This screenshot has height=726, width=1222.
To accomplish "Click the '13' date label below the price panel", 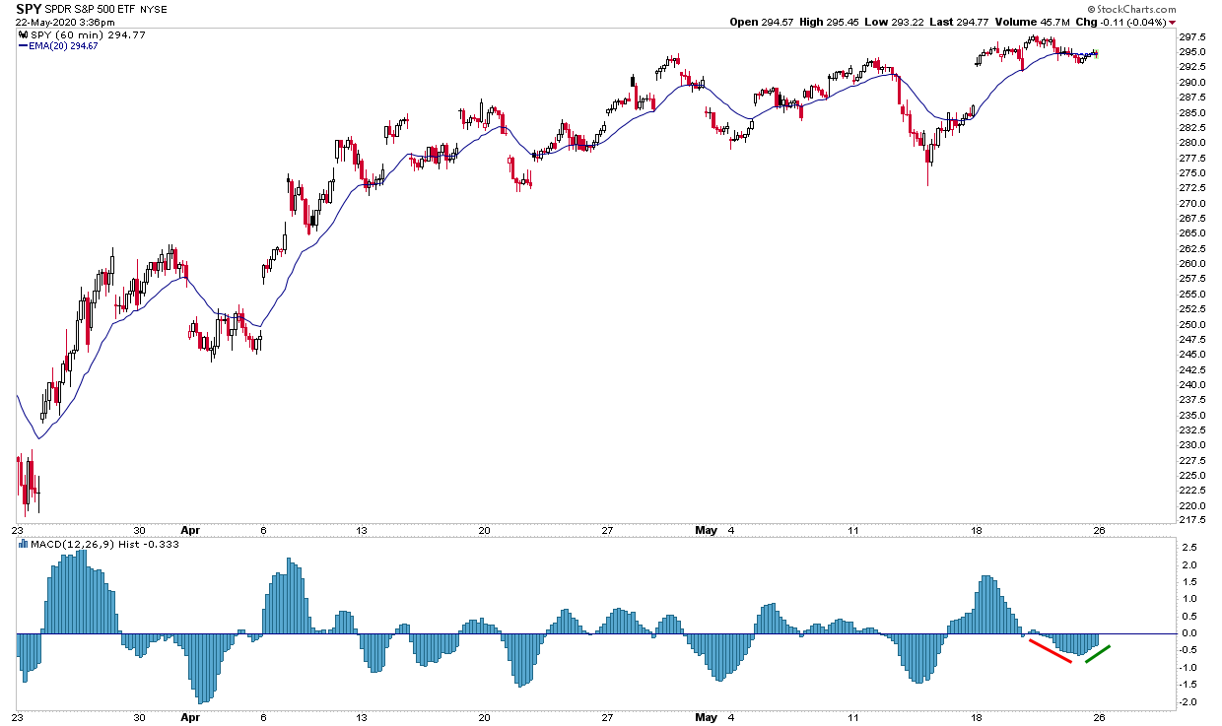I will pyautogui.click(x=362, y=530).
